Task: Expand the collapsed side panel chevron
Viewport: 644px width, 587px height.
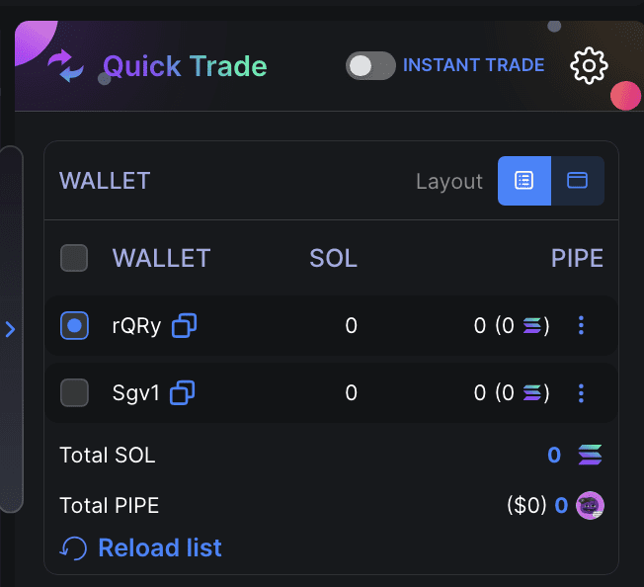Action: [x=11, y=329]
